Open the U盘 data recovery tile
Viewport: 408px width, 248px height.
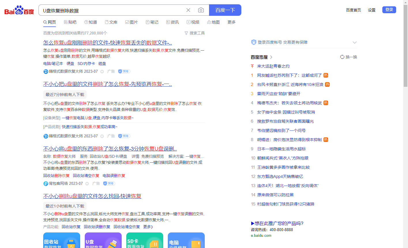point(103,241)
